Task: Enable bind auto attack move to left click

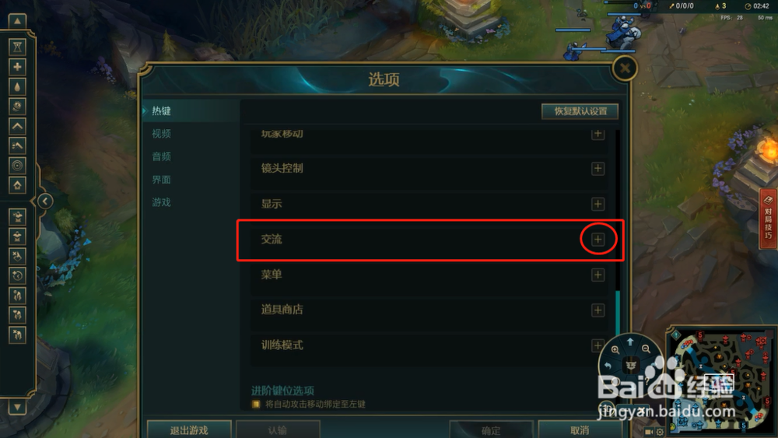Action: (x=256, y=405)
